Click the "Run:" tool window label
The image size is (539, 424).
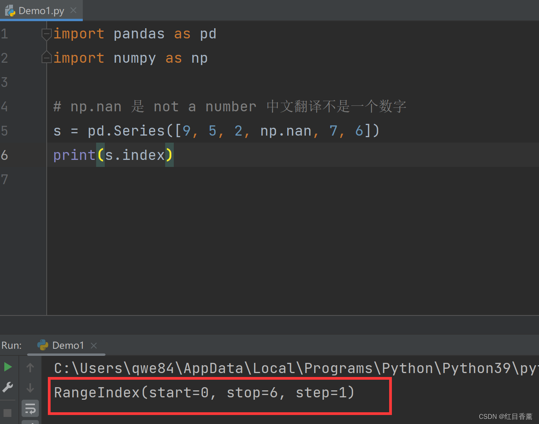[12, 345]
